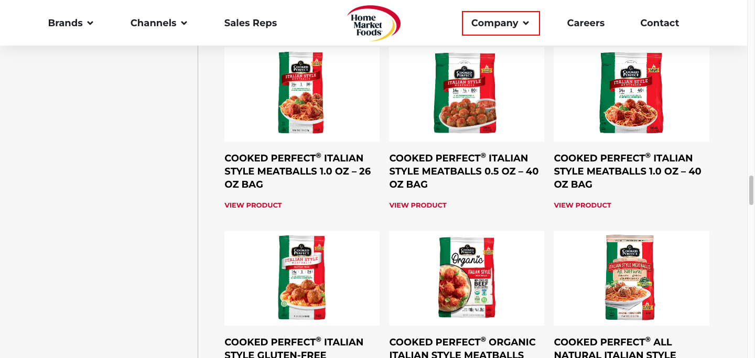Click the 1.0 oz 26 oz bag image
Screen dimensions: 755x358
pyautogui.click(x=301, y=93)
